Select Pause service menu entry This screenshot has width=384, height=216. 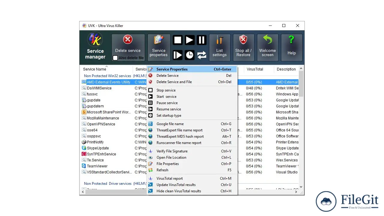coord(192,103)
